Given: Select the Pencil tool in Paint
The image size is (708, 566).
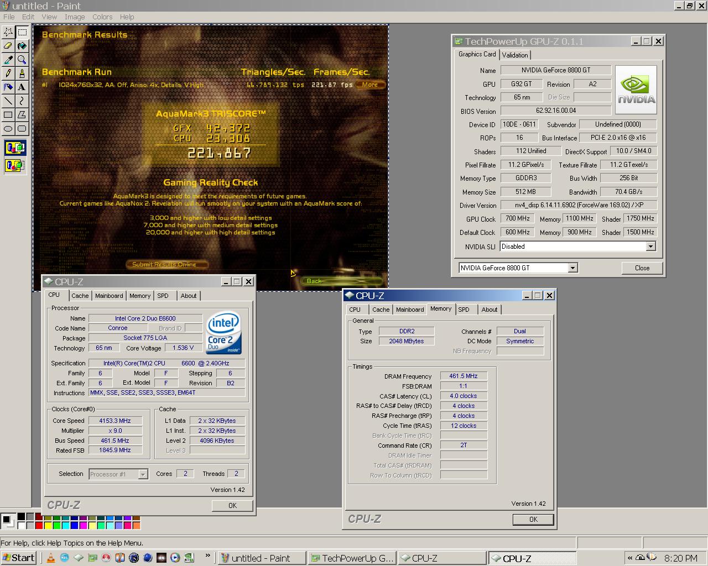Looking at the screenshot, I should coord(8,73).
